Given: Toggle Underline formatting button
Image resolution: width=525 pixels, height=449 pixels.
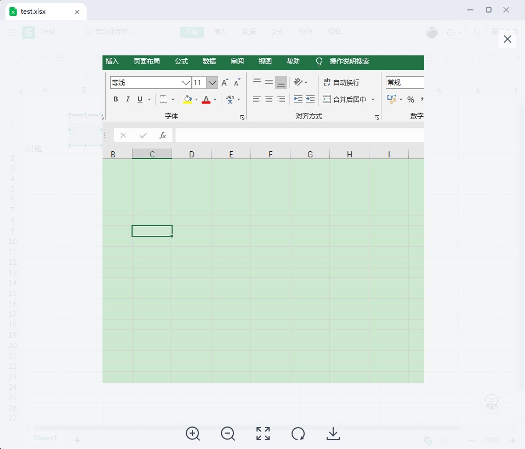Looking at the screenshot, I should click(x=140, y=99).
